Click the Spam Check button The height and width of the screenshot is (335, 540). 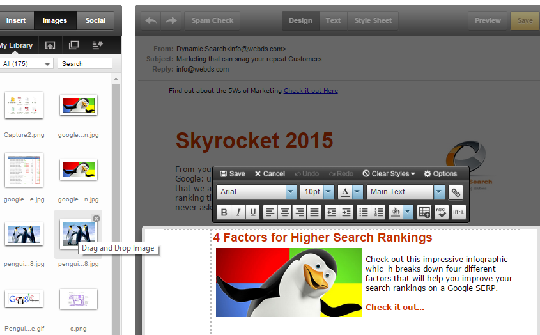(213, 20)
